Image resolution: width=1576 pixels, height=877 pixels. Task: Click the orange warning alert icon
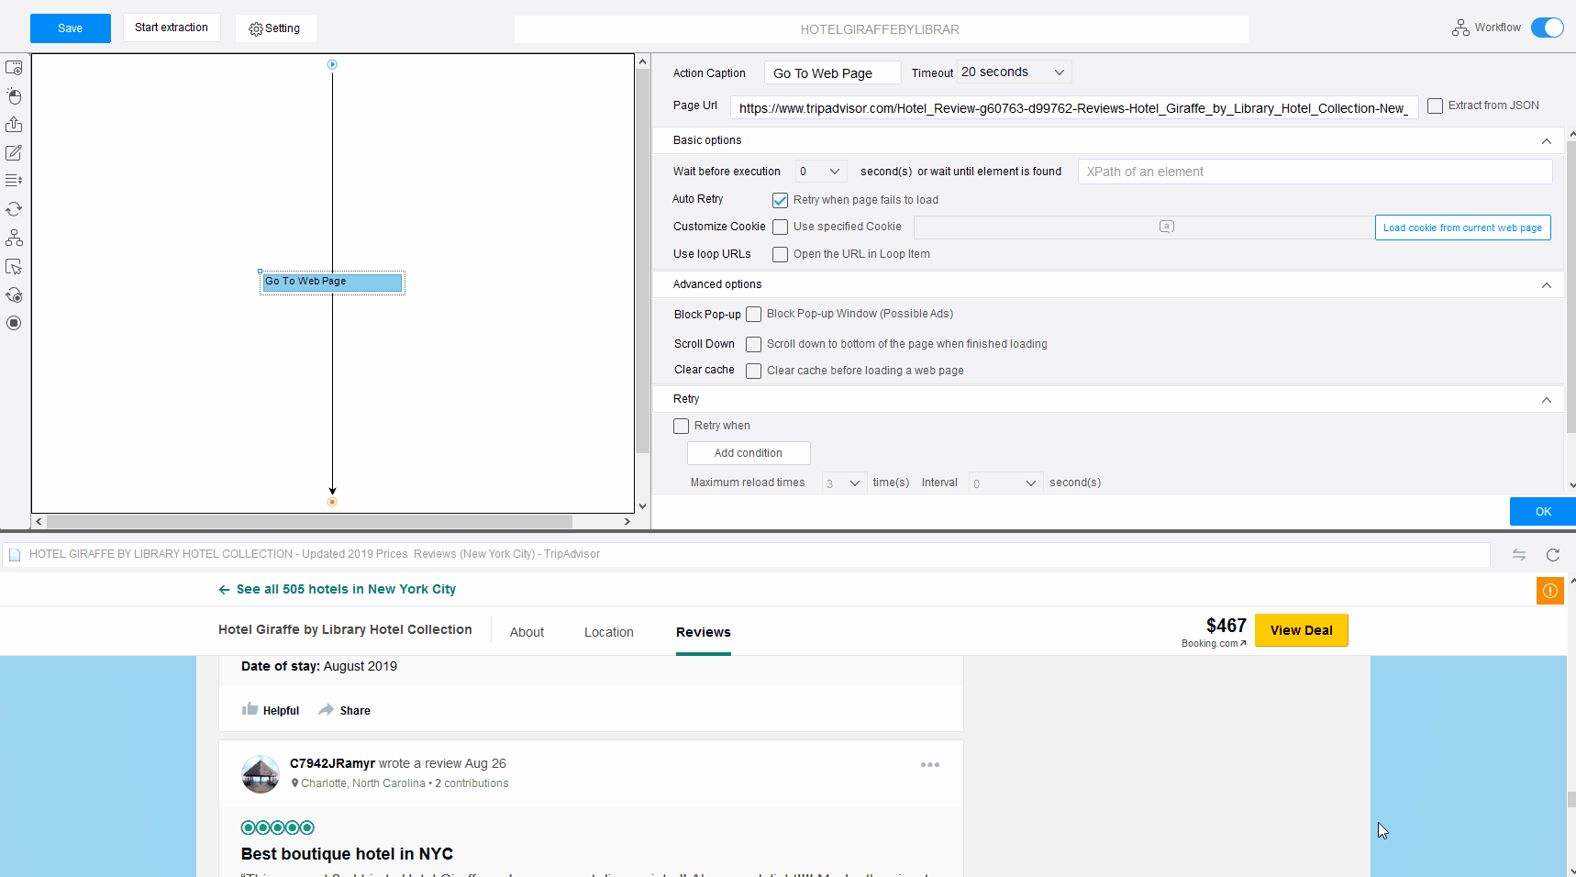pyautogui.click(x=1549, y=591)
